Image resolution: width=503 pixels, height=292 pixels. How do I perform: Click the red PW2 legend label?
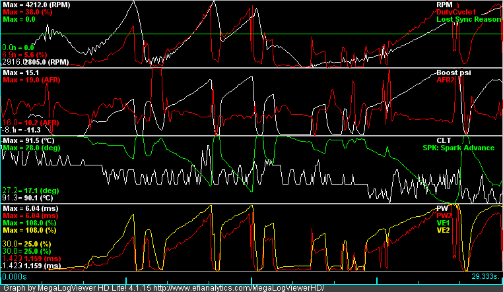click(x=444, y=216)
